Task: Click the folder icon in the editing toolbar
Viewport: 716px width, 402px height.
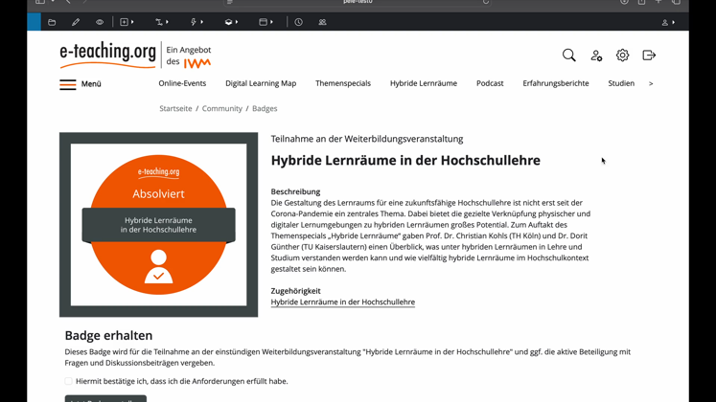Action: pyautogui.click(x=52, y=22)
